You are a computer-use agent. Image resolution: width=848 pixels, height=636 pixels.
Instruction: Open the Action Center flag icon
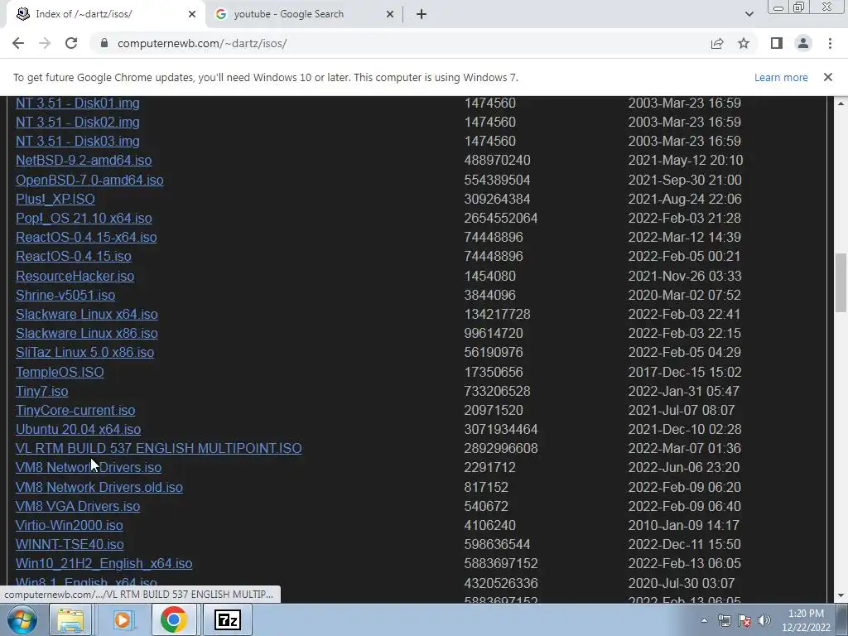click(744, 620)
